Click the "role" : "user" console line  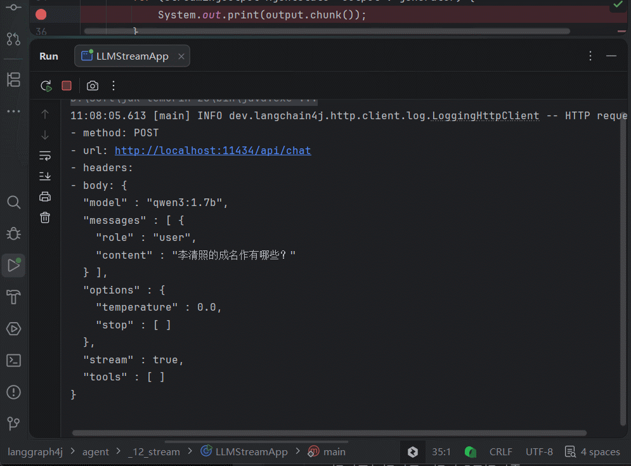click(x=146, y=237)
